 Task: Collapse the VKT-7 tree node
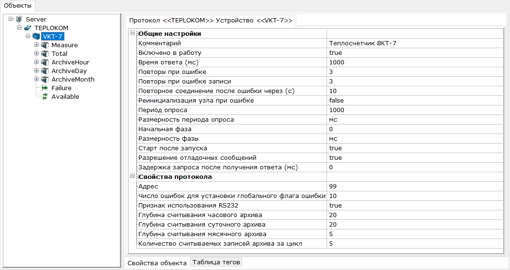28,36
